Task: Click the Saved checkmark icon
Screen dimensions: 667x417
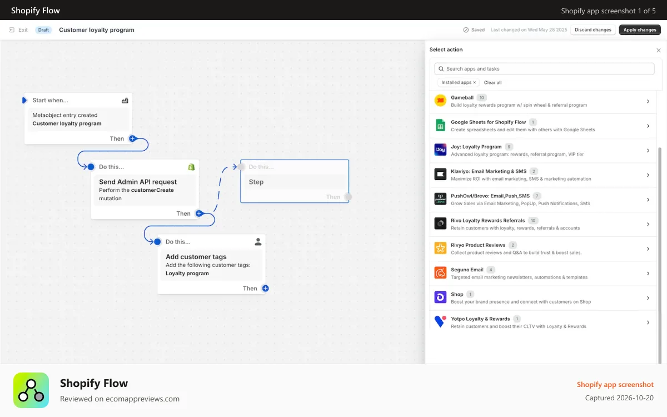Action: [466, 30]
